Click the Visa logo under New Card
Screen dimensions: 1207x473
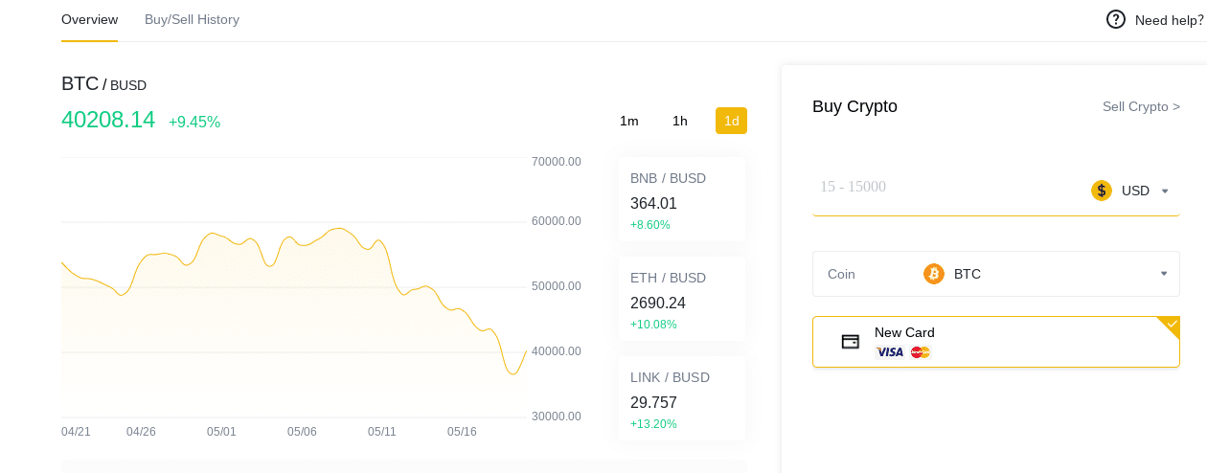point(890,352)
